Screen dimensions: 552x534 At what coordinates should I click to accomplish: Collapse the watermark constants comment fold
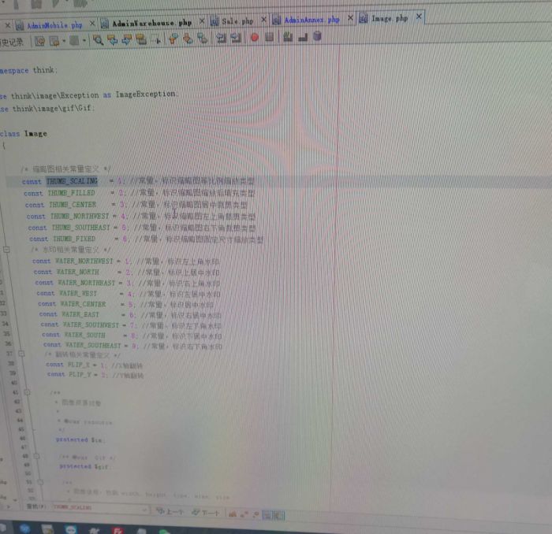pos(7,249)
